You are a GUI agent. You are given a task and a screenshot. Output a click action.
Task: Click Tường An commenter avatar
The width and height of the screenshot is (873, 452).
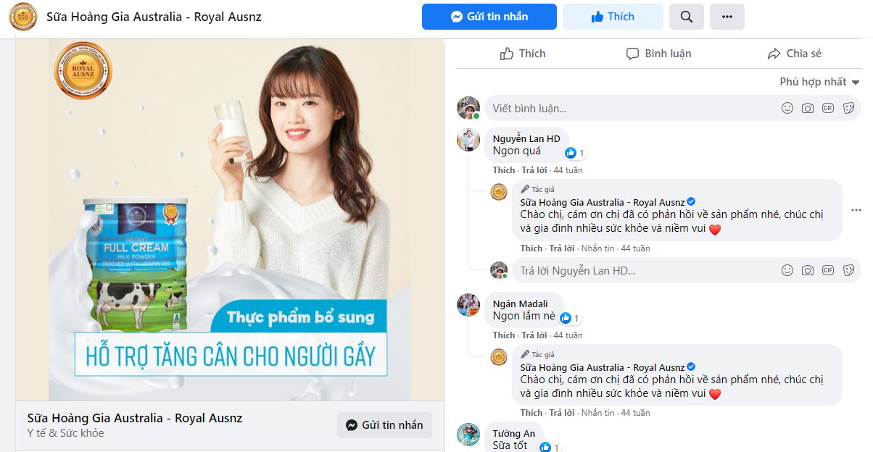click(468, 435)
